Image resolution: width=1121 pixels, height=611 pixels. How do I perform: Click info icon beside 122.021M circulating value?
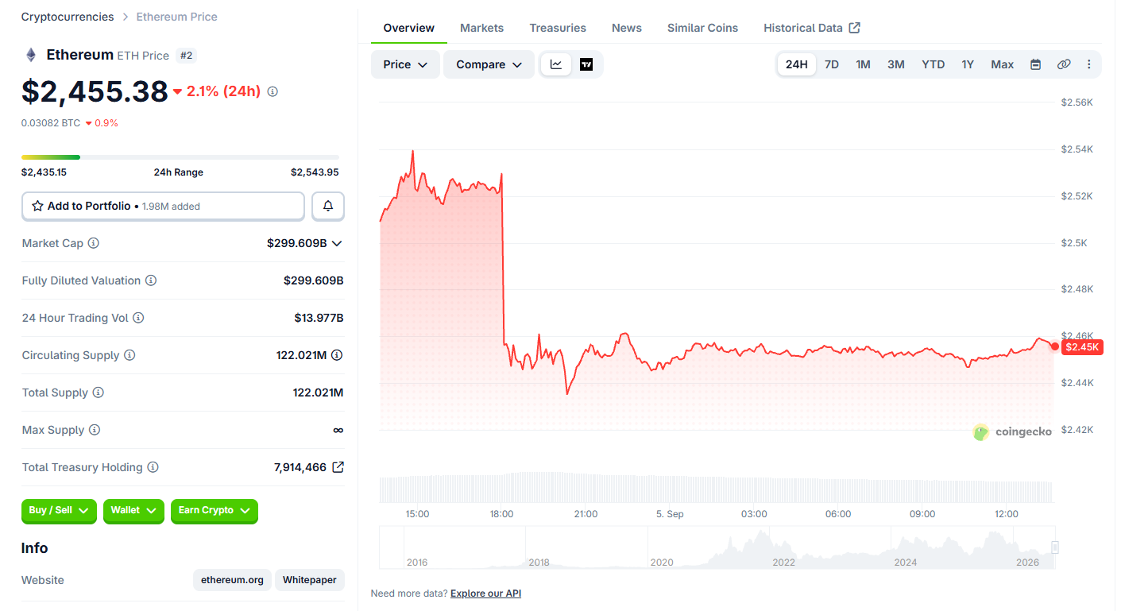tap(337, 355)
